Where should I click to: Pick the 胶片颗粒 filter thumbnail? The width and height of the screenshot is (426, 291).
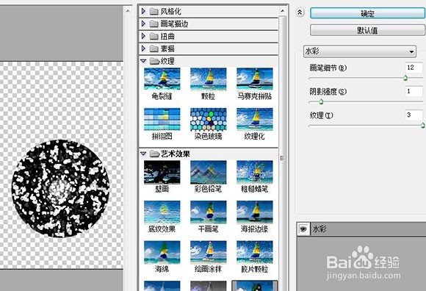[255, 252]
